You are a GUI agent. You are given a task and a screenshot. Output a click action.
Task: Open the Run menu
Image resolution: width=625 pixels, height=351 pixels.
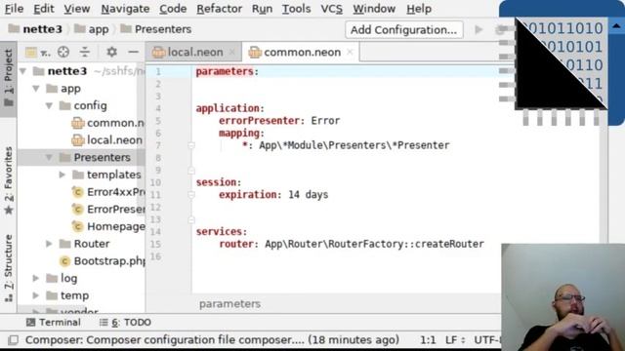click(262, 9)
